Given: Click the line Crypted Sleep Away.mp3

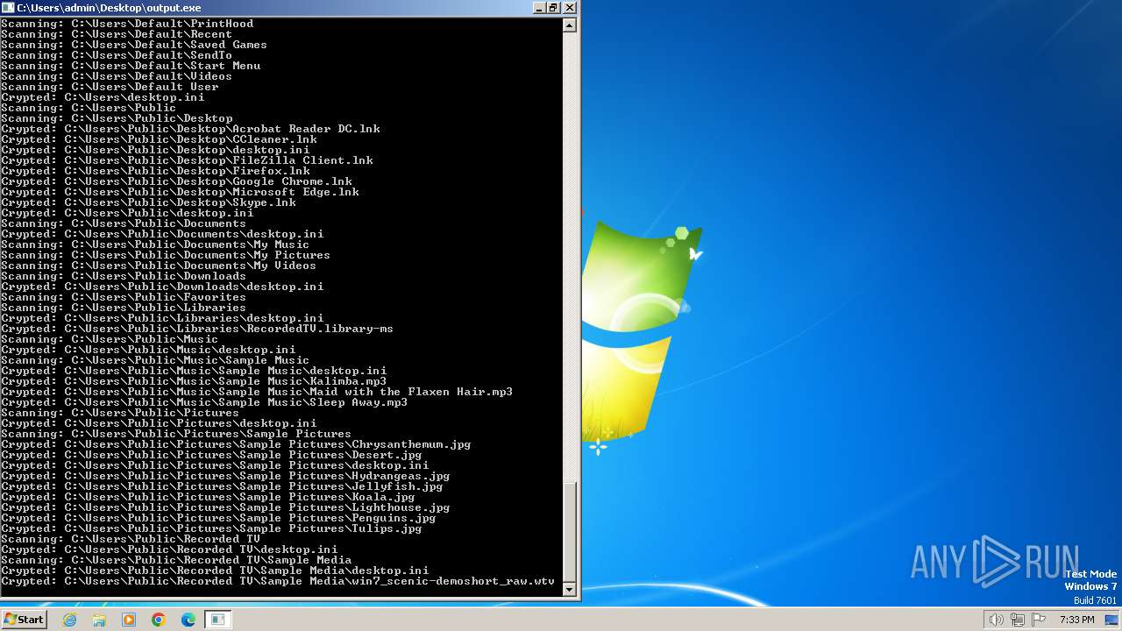Looking at the screenshot, I should tap(204, 402).
